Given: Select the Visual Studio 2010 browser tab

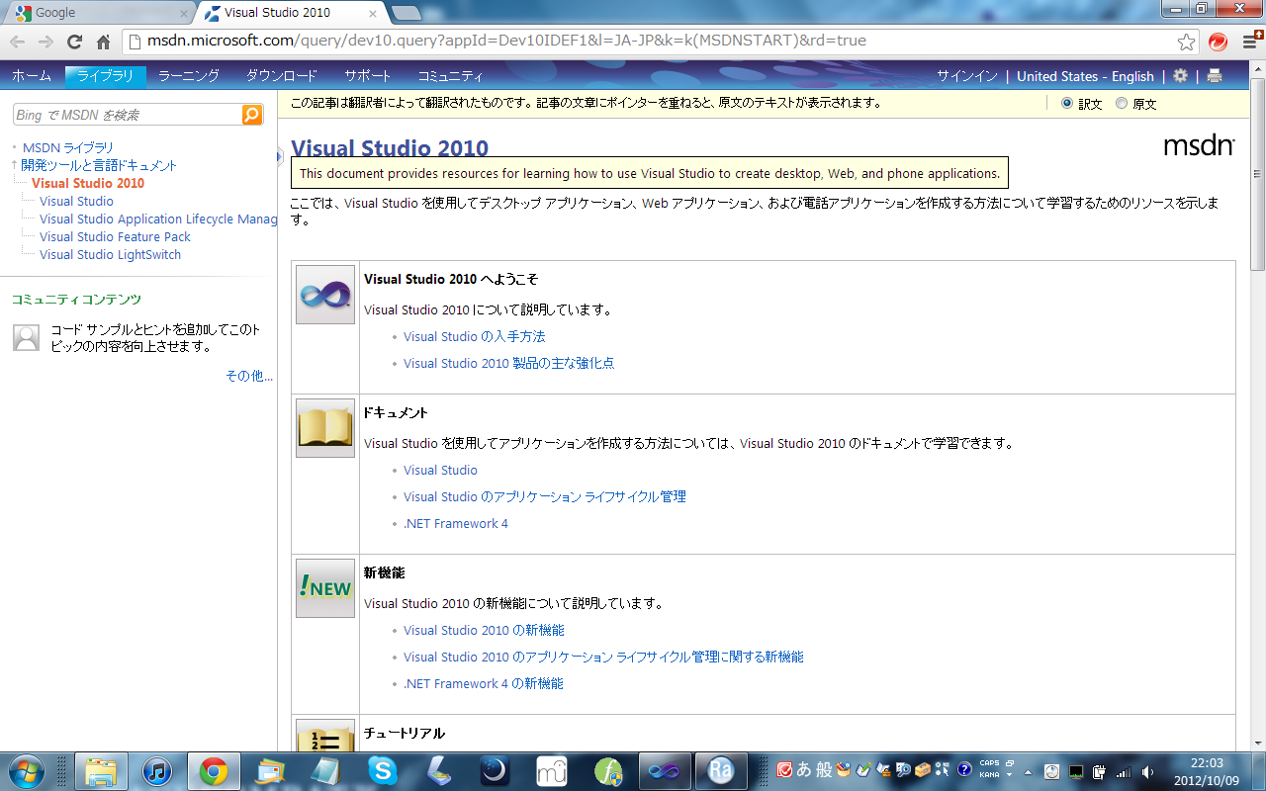Looking at the screenshot, I should click(287, 13).
